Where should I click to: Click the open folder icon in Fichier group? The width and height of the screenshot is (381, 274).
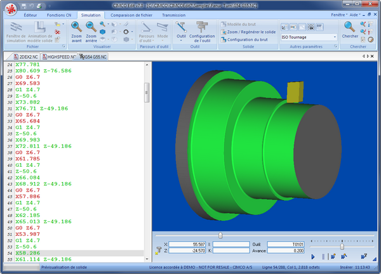58,24
